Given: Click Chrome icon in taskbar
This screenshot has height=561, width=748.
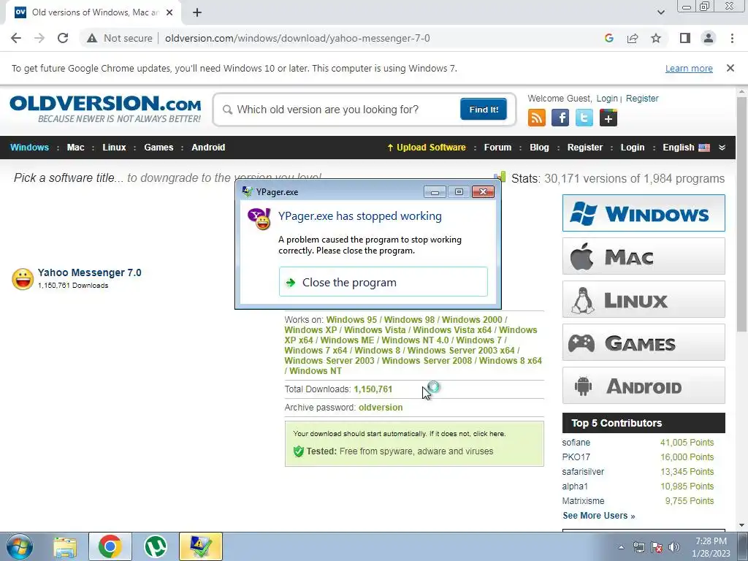Looking at the screenshot, I should tap(110, 546).
